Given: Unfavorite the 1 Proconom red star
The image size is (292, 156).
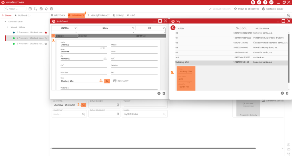Looking at the screenshot, I should coord(46,33).
